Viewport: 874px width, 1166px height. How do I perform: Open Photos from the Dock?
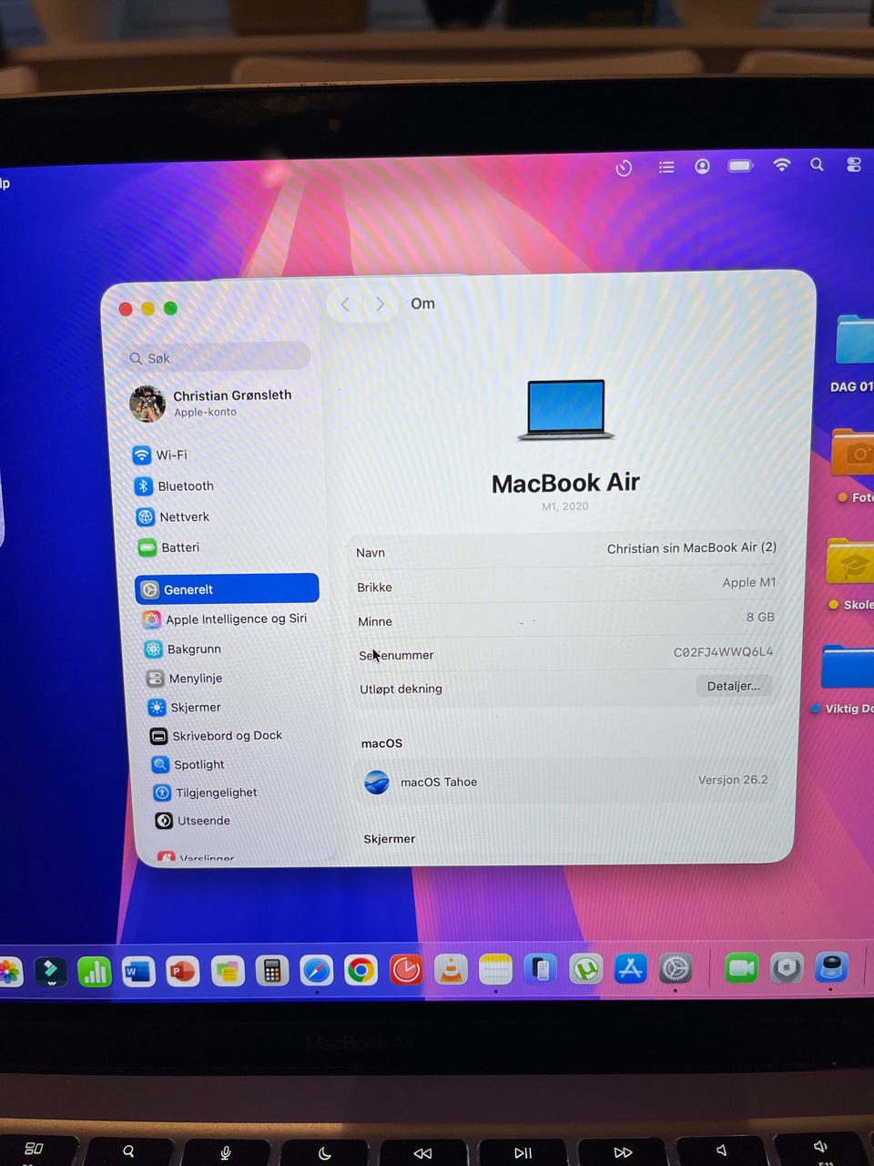point(9,972)
